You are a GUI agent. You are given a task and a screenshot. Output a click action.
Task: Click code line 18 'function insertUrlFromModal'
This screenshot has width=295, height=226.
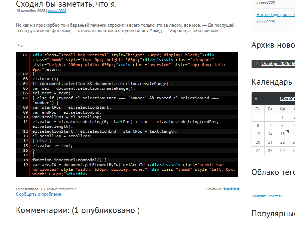[69, 160]
